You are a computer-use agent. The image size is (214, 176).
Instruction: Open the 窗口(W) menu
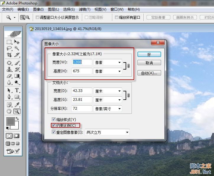pyautogui.click(x=117, y=9)
